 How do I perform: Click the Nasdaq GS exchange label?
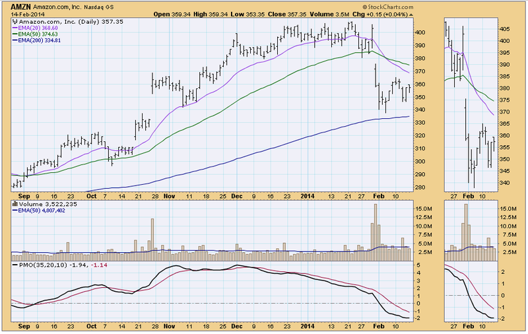[x=98, y=7]
